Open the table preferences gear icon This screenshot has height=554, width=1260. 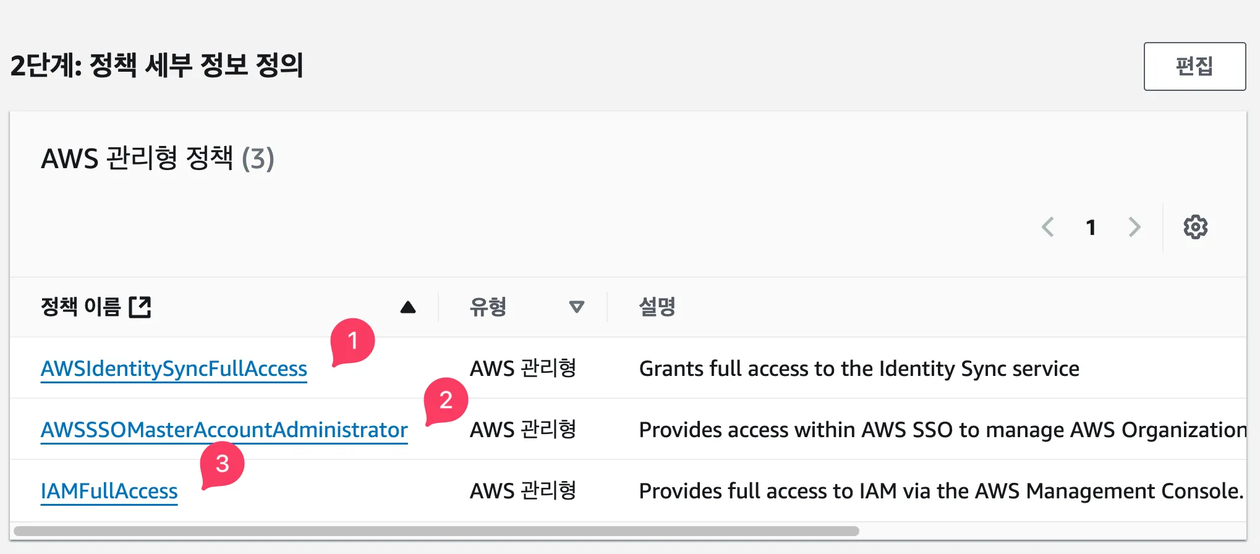[1195, 227]
